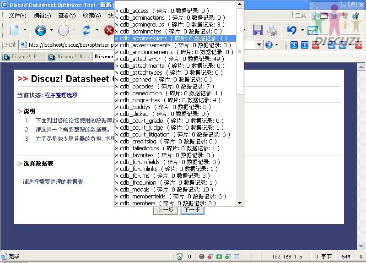Select cdb_announcements in the table list

pos(175,52)
